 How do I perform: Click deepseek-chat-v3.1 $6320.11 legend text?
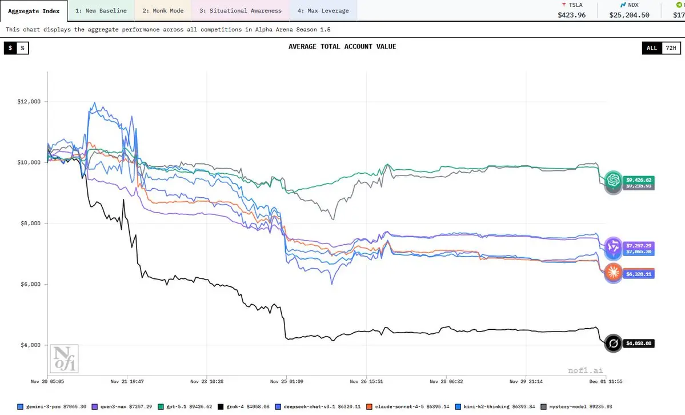[322, 406]
